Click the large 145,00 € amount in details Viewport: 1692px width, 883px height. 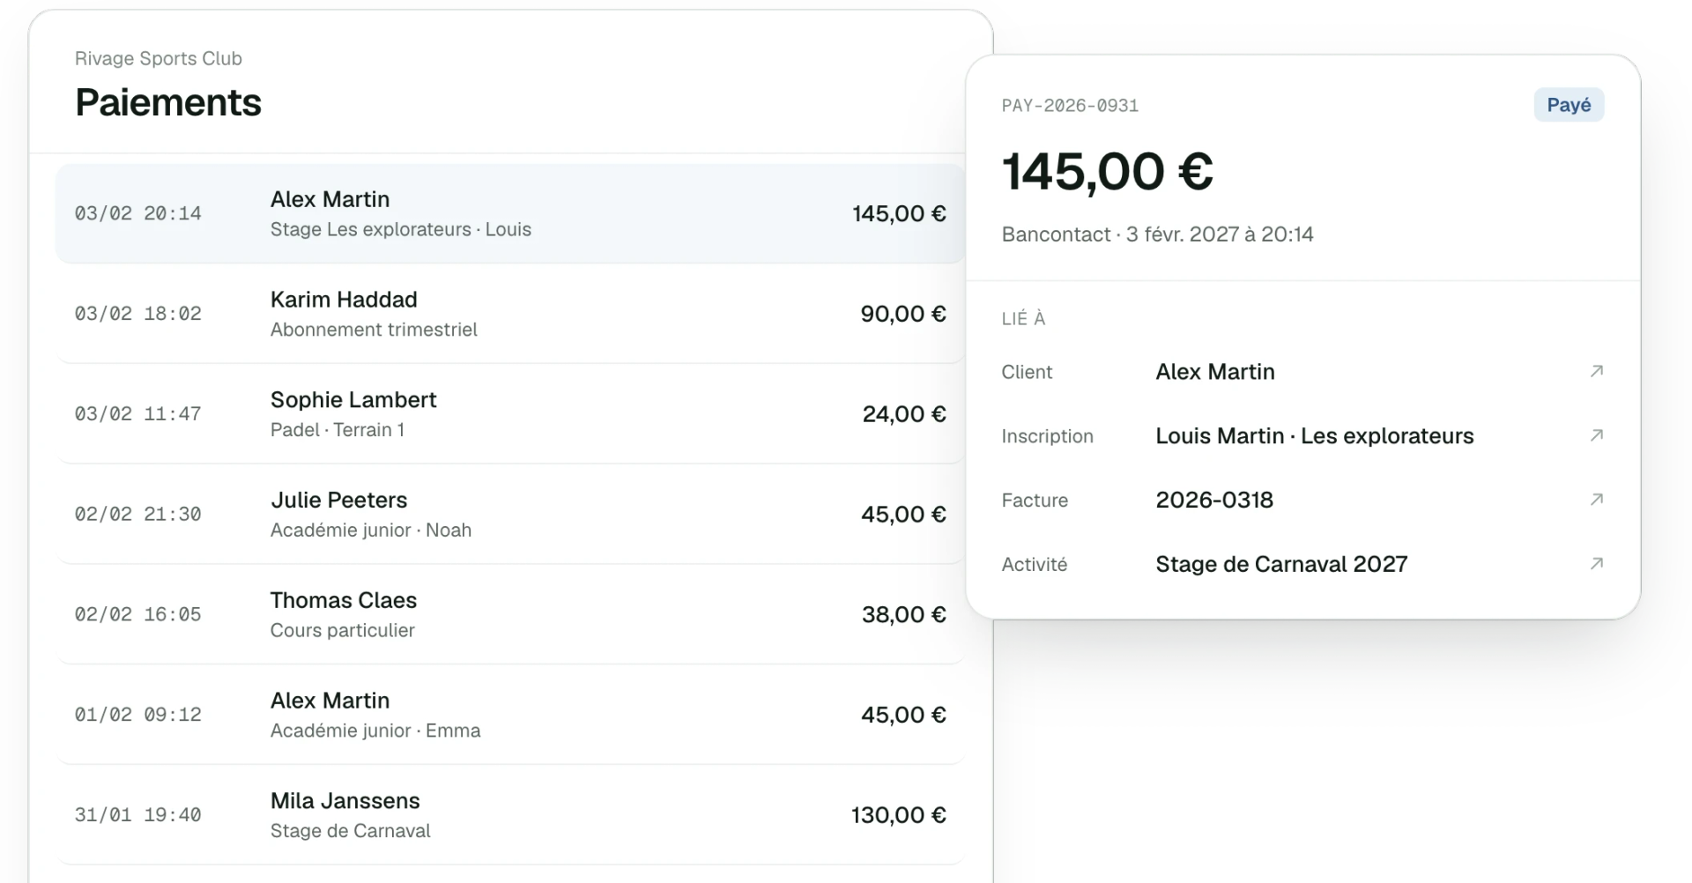tap(1108, 171)
